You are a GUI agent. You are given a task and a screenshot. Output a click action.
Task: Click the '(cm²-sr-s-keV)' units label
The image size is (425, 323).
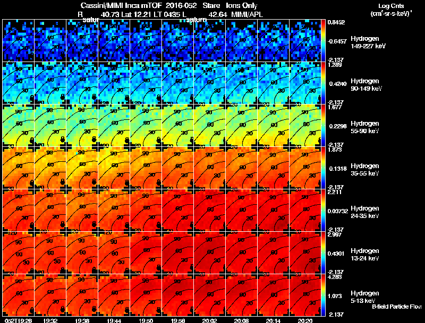tap(390, 13)
